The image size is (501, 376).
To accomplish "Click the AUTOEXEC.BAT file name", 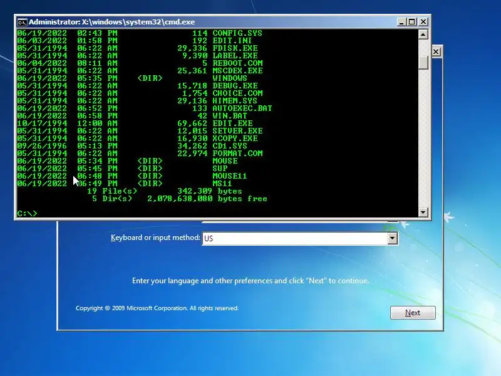I will 242,108.
